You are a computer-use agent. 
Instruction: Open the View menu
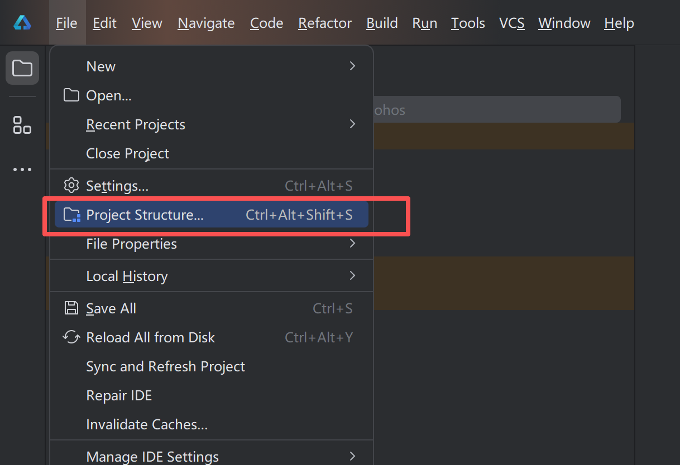[147, 23]
